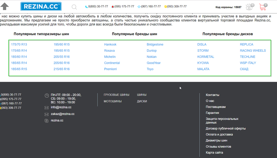The width and height of the screenshot is (277, 158).
Task: Open WSP ITALY wheel brand
Action: [248, 63]
